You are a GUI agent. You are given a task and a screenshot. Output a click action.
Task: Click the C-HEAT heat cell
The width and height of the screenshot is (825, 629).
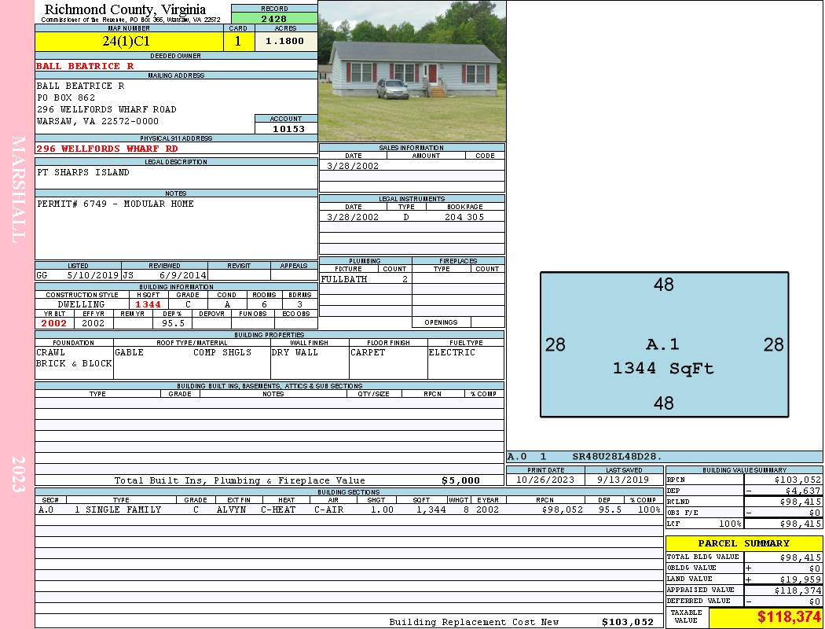point(278,509)
